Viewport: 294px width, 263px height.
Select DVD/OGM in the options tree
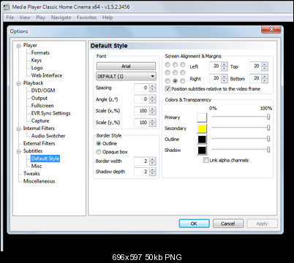pos(43,91)
